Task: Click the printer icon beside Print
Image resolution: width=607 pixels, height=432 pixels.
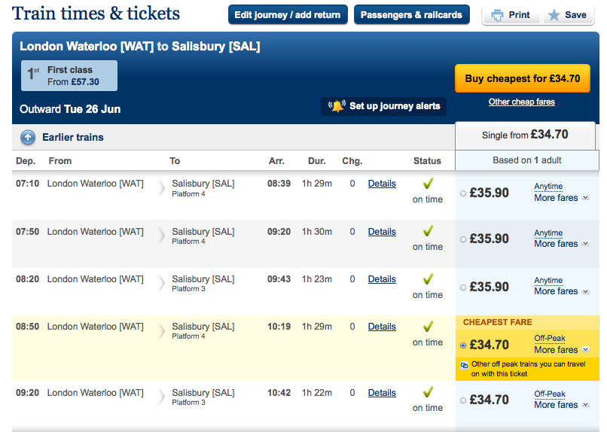Action: point(497,15)
